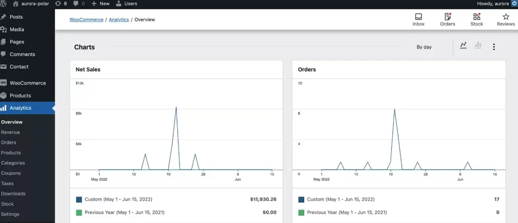This screenshot has width=518, height=223.
Task: Toggle Previous Year green swatch in Orders
Action: [x=301, y=212]
